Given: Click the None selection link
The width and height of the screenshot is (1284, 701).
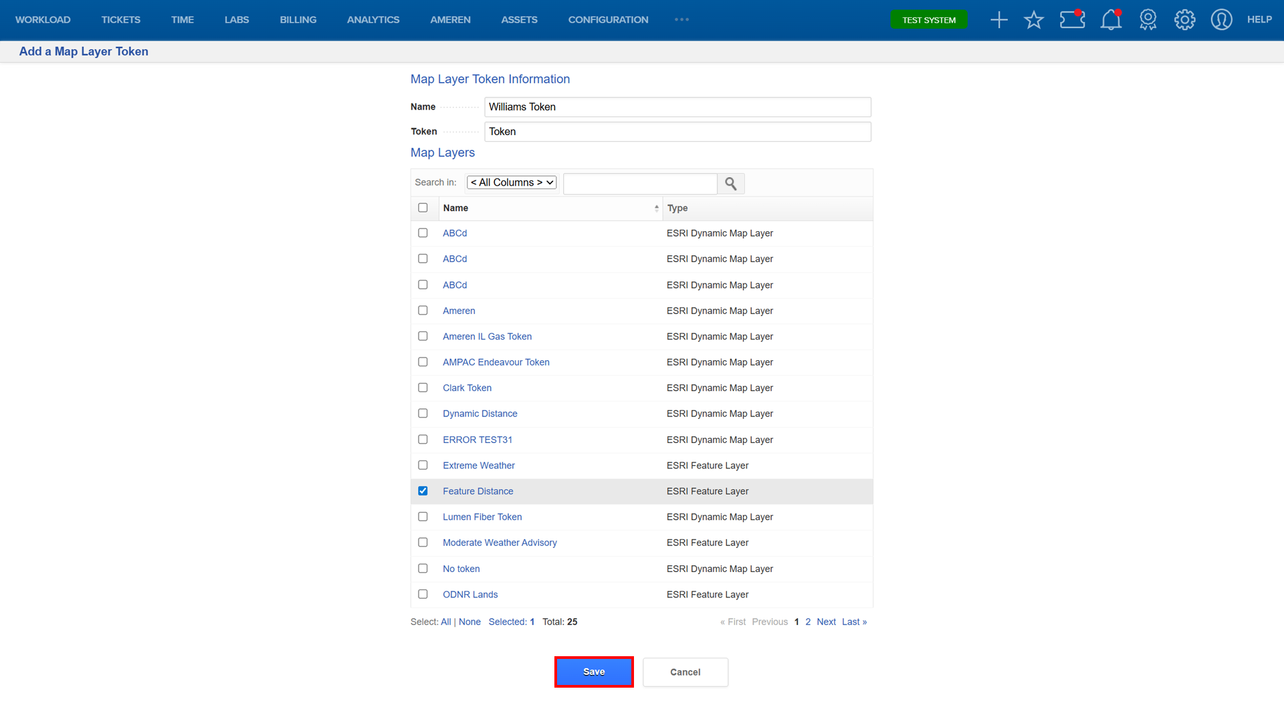Looking at the screenshot, I should (x=469, y=622).
